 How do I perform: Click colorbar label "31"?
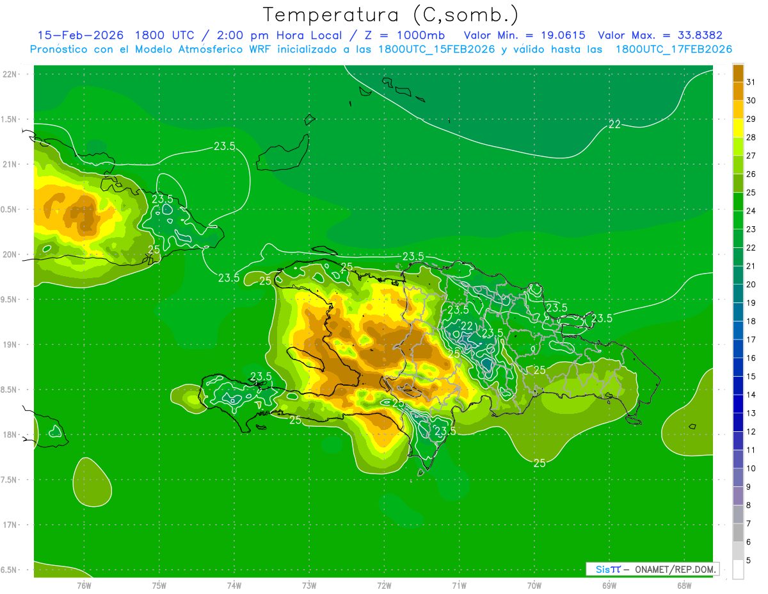coord(751,81)
